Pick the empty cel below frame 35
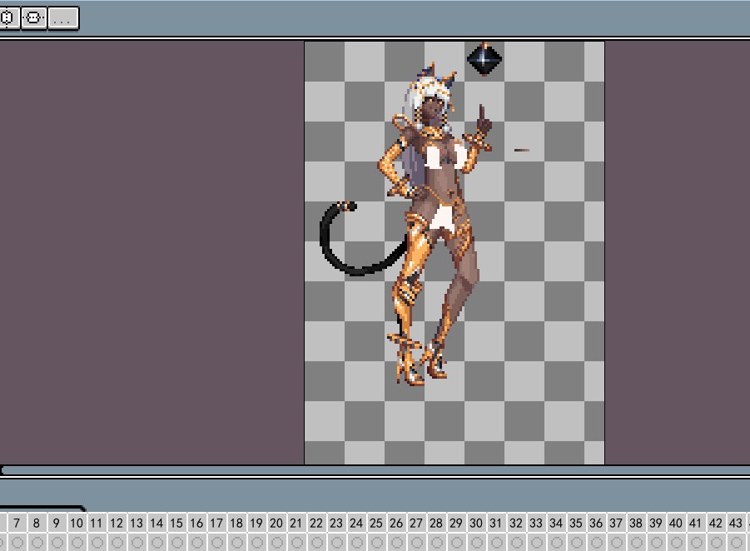 coord(576,543)
